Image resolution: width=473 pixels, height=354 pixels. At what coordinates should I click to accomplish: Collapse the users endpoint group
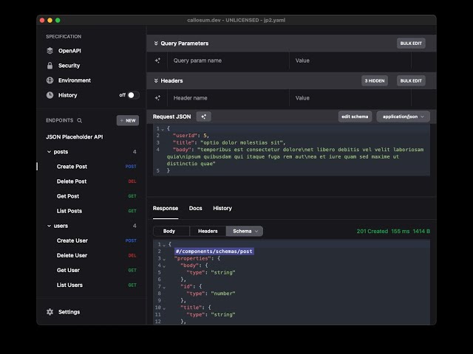pos(50,226)
